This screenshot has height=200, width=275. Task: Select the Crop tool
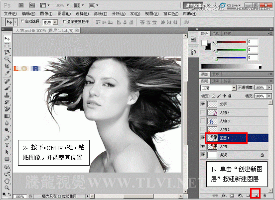pos(7,66)
